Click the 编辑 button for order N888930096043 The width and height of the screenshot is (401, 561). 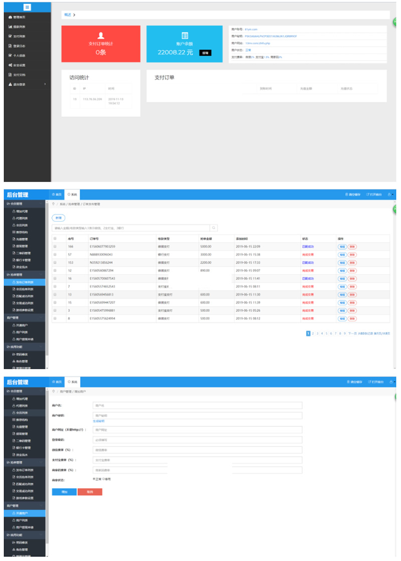[x=342, y=255]
